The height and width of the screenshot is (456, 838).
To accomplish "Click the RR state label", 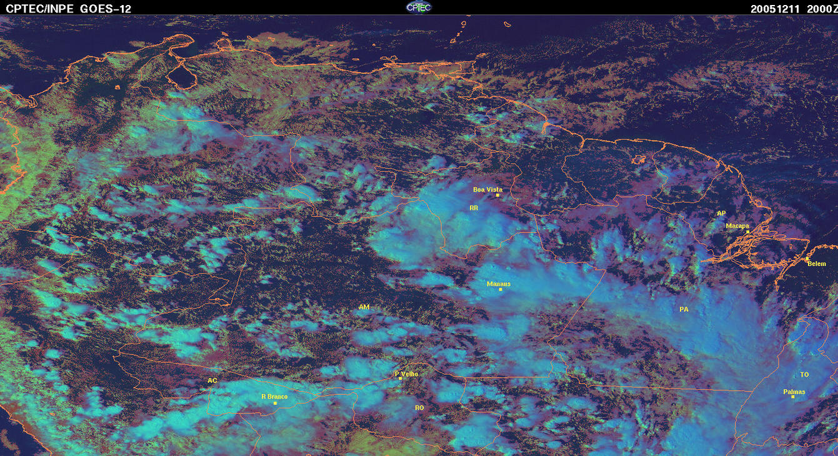I will (x=474, y=208).
